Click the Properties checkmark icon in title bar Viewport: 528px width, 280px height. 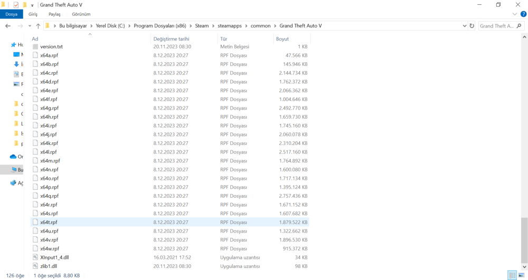[x=16, y=5]
